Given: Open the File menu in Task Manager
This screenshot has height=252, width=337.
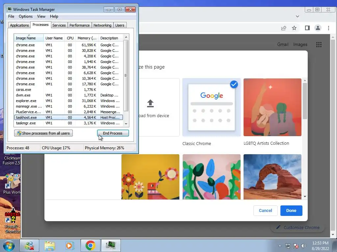Looking at the screenshot, I should tap(11, 16).
